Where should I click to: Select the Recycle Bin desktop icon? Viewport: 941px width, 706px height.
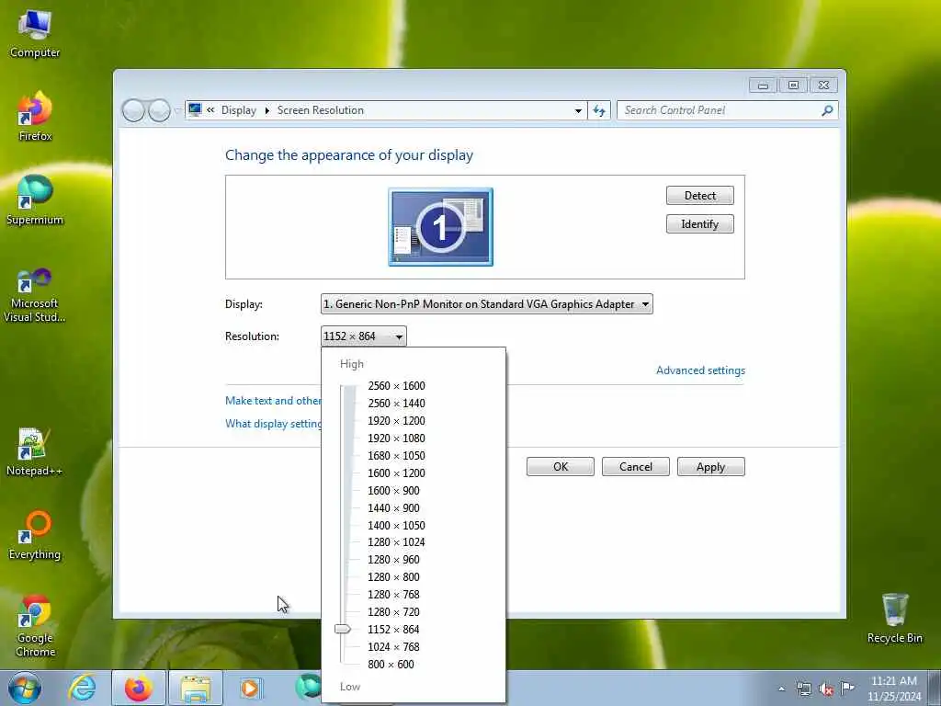coord(894,619)
